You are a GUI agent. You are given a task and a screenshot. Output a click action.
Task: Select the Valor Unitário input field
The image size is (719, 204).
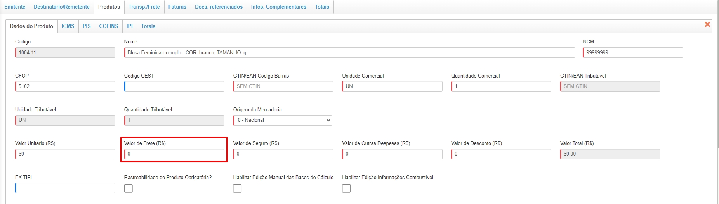click(65, 154)
